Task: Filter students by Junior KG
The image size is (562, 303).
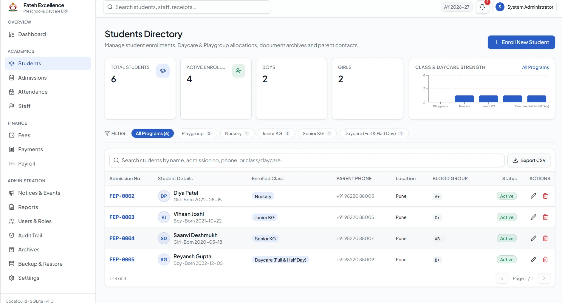Action: [276, 133]
